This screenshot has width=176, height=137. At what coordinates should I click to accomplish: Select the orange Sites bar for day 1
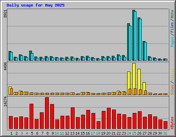point(11,91)
